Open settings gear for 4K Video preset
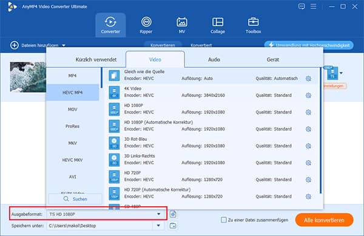Image resolution: width=364 pixels, height=236 pixels. click(x=308, y=95)
